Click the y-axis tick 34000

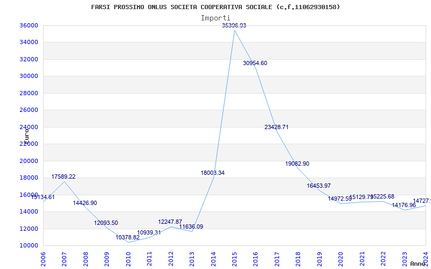29,43
